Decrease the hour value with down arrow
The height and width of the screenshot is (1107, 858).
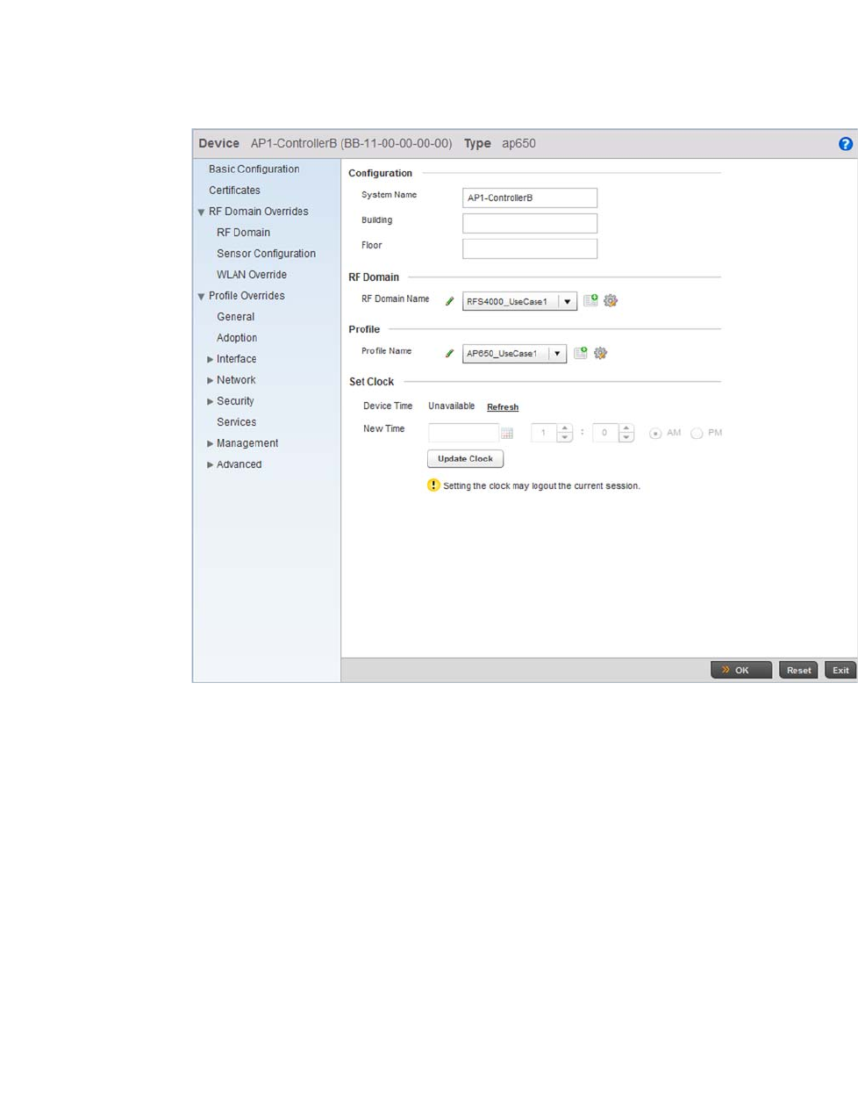pos(565,437)
